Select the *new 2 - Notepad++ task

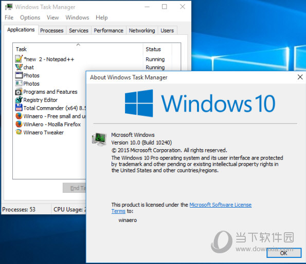tap(49, 59)
